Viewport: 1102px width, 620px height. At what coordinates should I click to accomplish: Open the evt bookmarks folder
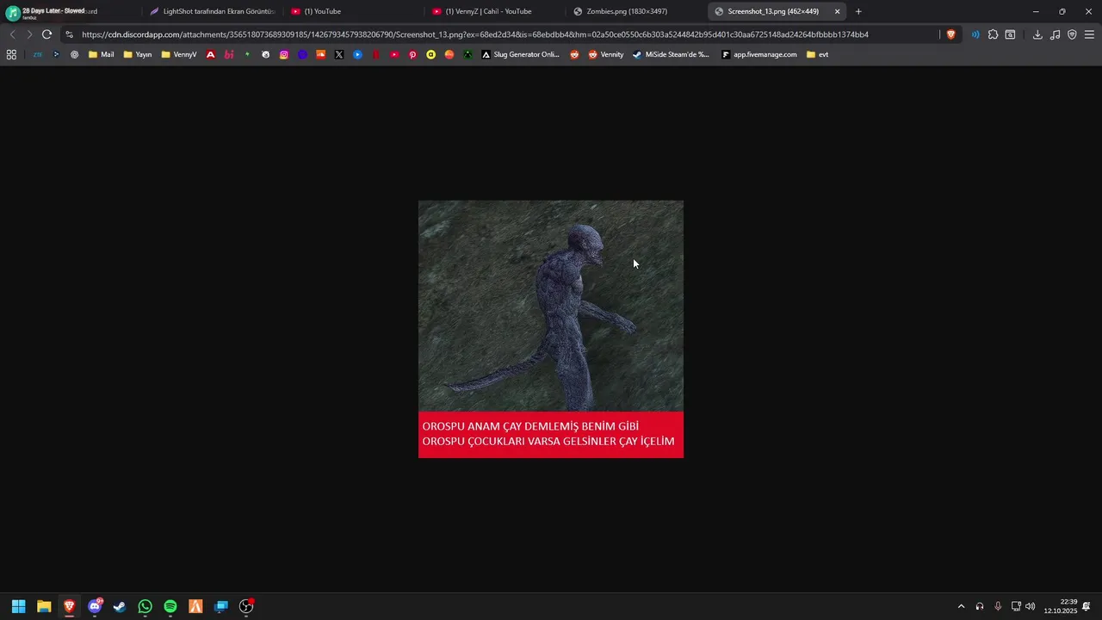pyautogui.click(x=818, y=54)
